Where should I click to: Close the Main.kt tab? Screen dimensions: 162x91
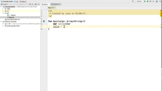click(x=49, y=4)
